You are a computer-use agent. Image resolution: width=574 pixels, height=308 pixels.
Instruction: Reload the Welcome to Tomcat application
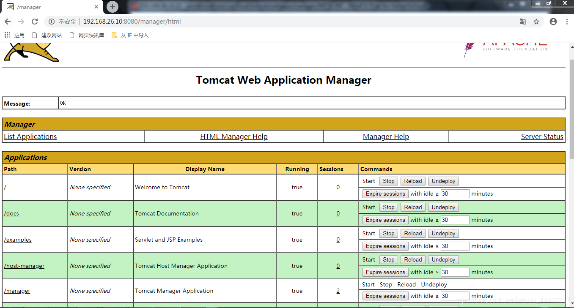pos(413,181)
